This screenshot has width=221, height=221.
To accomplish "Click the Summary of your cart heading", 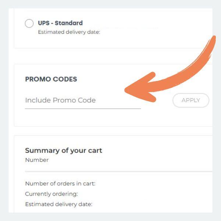I will pyautogui.click(x=63, y=150).
